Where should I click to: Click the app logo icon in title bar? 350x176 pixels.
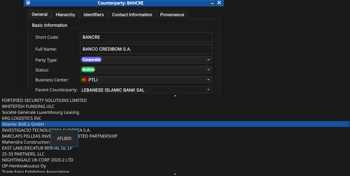tap(28, 3)
